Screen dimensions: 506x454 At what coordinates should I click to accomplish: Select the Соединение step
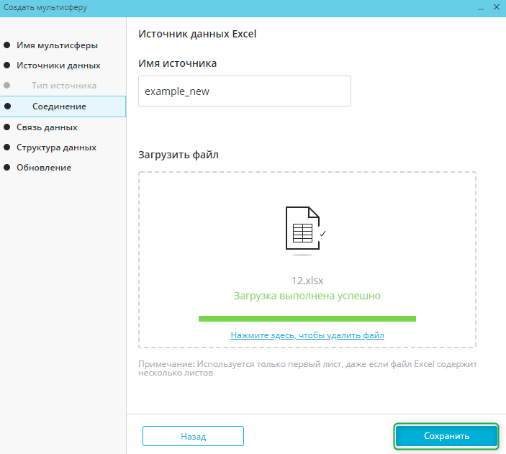tap(63, 106)
